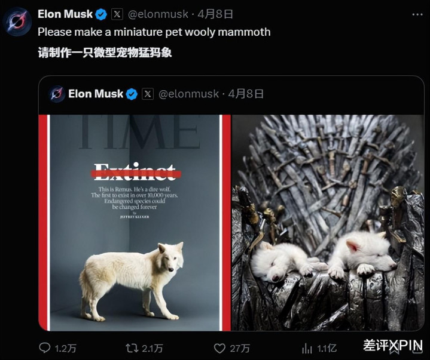
Task: Open Elon Musk's main profile avatar
Action: coord(17,21)
